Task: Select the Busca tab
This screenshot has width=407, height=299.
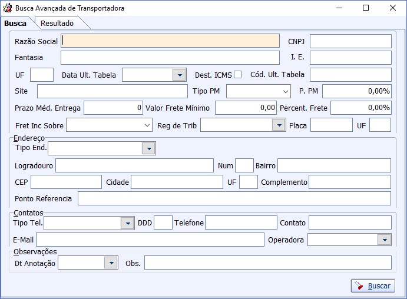Action: [15, 24]
